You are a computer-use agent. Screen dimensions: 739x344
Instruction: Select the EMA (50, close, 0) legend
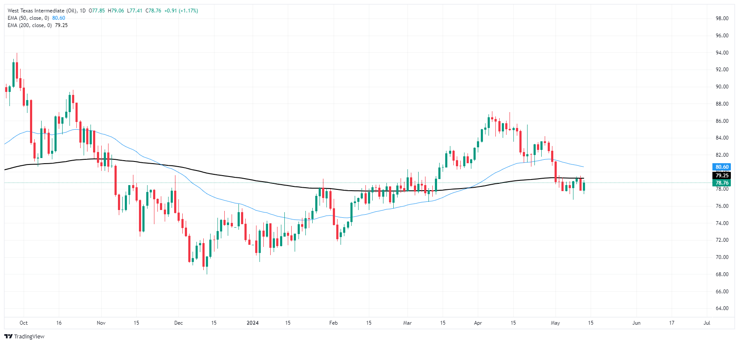(28, 18)
